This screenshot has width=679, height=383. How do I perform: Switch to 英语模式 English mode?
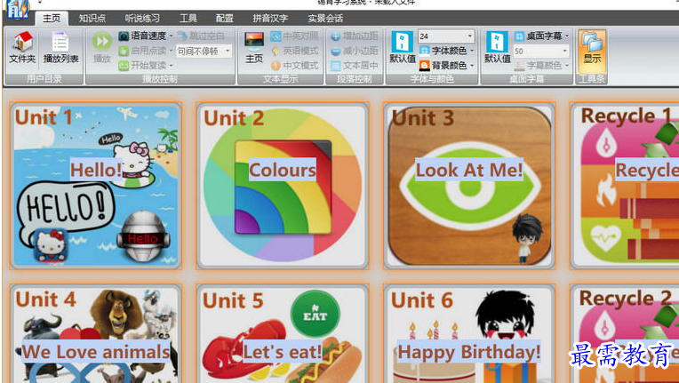pos(294,51)
